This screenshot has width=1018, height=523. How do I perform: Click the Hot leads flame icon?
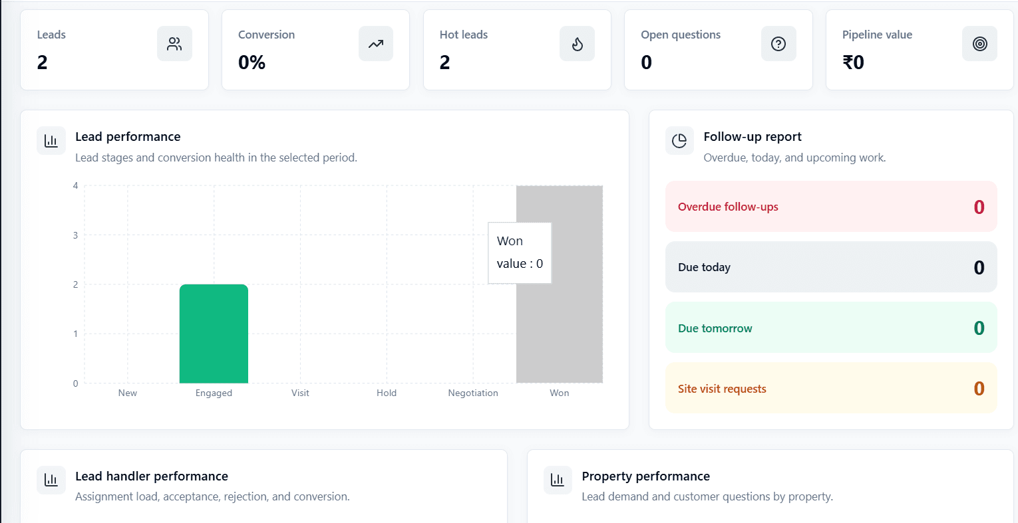point(577,44)
